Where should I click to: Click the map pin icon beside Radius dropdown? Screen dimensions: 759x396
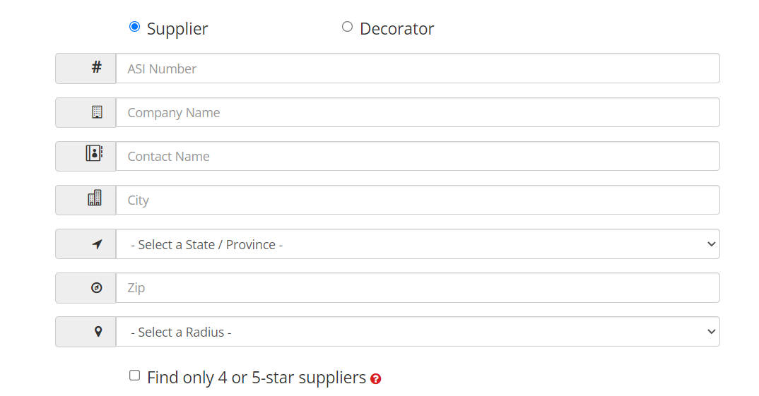click(98, 332)
